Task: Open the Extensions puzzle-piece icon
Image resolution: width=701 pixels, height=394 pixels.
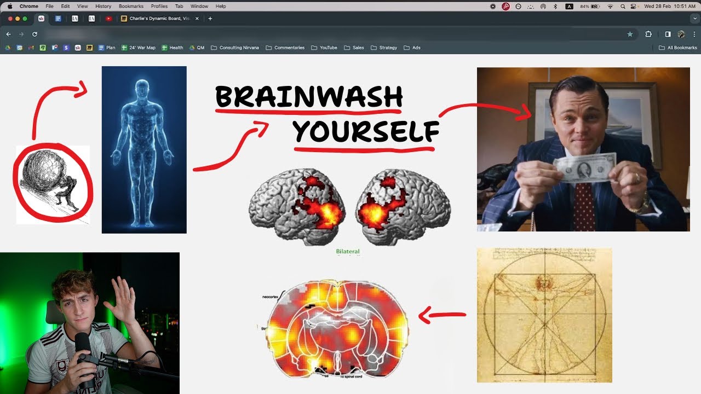Action: click(648, 34)
